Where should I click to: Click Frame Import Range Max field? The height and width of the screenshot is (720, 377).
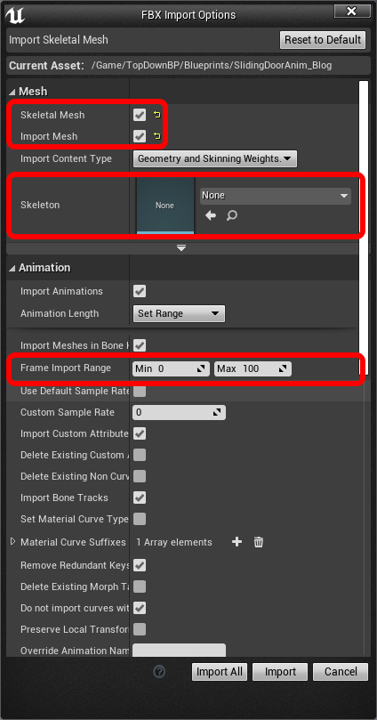pos(253,368)
